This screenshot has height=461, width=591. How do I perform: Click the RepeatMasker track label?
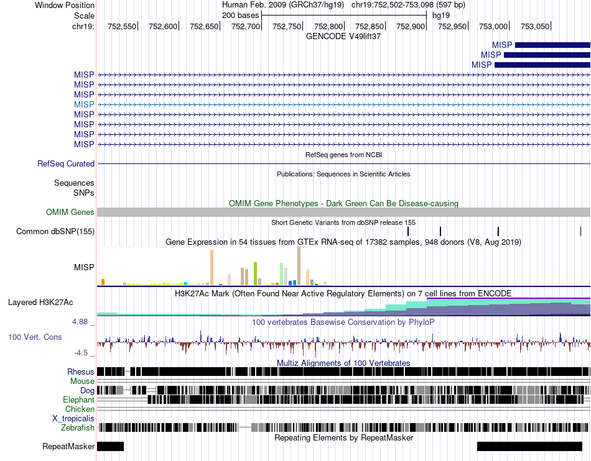point(68,446)
